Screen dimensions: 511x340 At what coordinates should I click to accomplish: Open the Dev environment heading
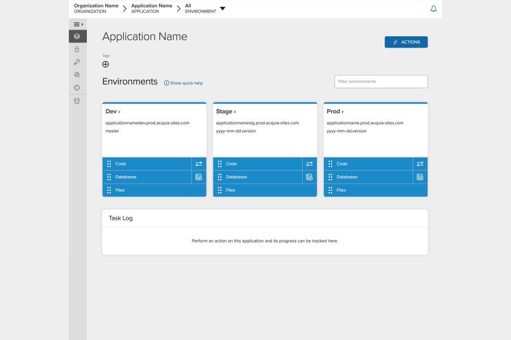click(112, 112)
